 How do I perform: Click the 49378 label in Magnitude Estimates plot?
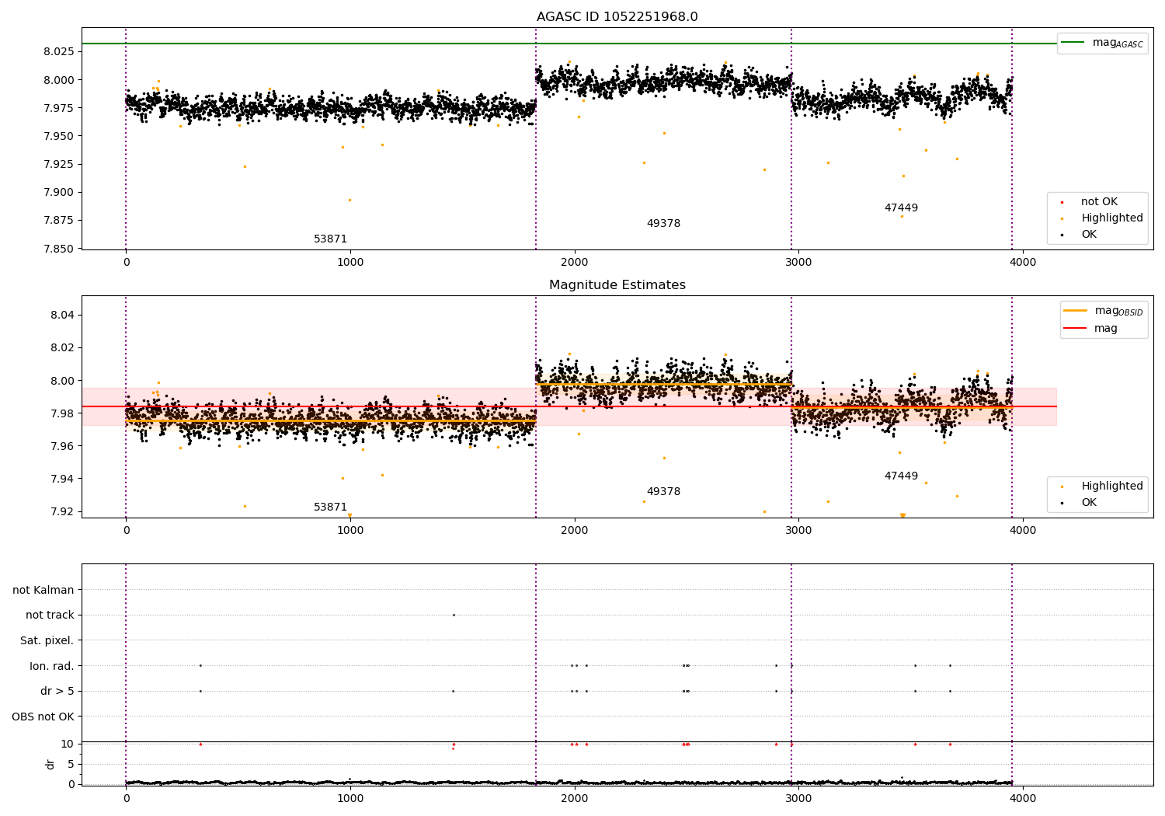point(663,492)
